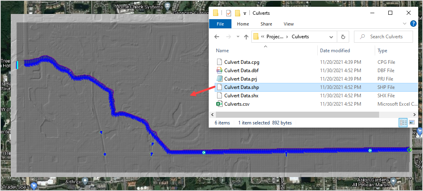Open the Help question mark icon
Screen dimensions: 423x191
413,24
